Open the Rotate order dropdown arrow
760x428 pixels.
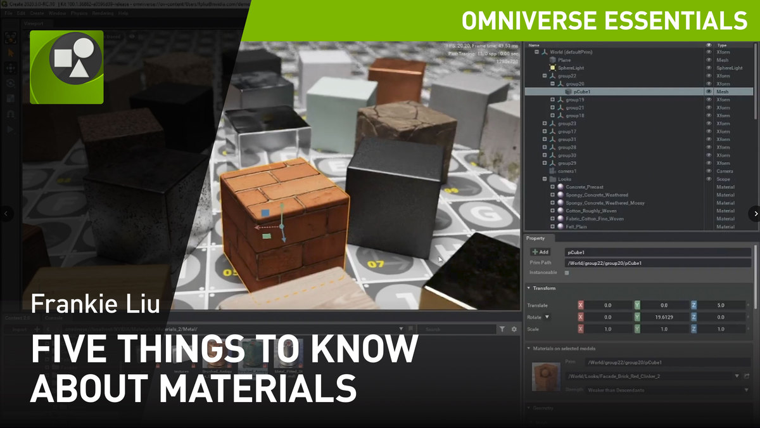[547, 316]
